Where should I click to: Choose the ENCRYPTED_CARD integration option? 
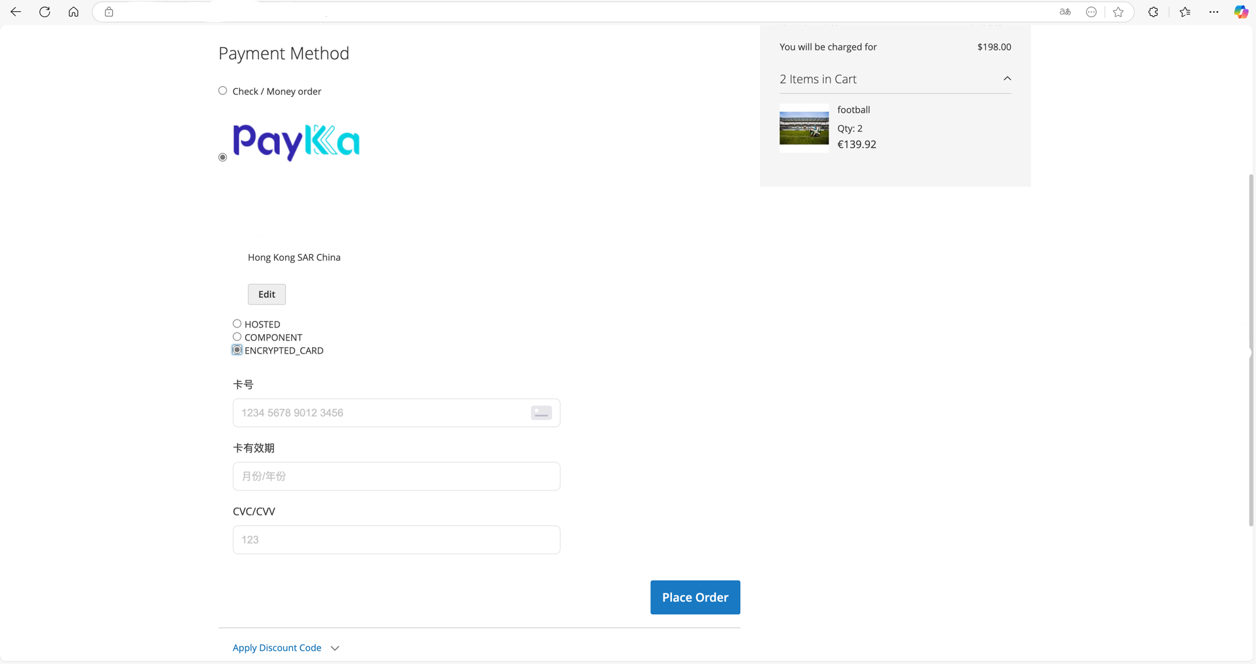click(237, 350)
